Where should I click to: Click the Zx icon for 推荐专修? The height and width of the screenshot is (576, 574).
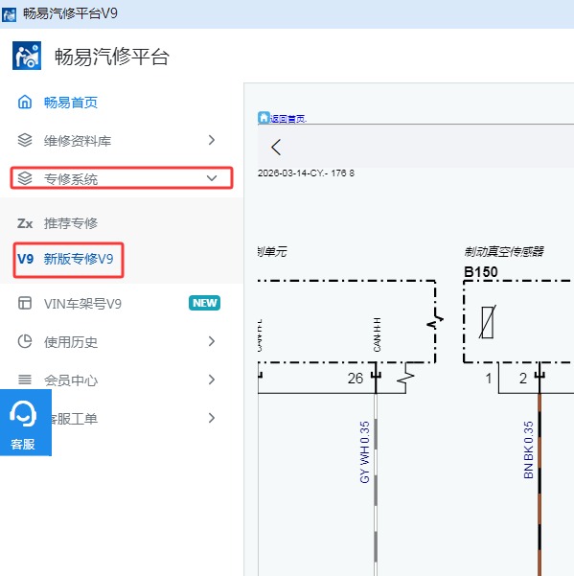pos(25,223)
